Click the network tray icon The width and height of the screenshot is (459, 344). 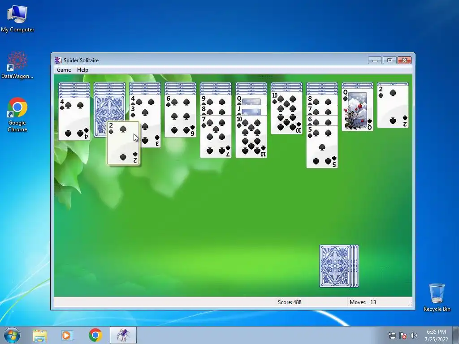tap(392, 335)
